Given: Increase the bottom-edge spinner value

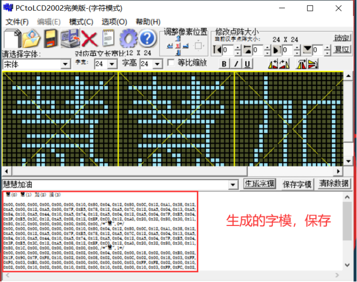Looking at the screenshot, I should click(328, 47).
